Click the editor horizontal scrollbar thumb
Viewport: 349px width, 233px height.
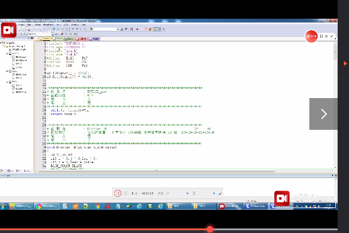point(157,171)
